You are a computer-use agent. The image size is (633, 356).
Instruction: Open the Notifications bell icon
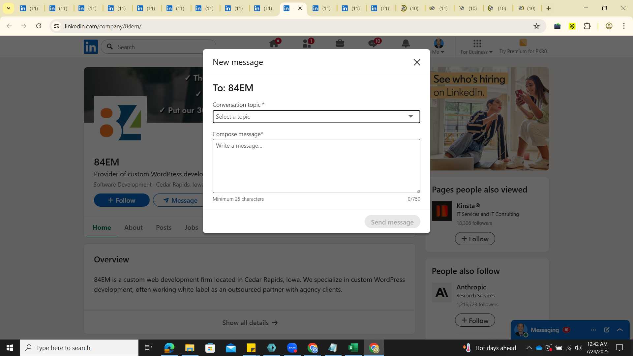pos(406,43)
